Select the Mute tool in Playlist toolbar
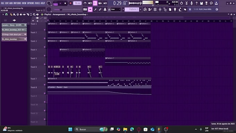Screen dimensions: 236x133 [21, 15]
